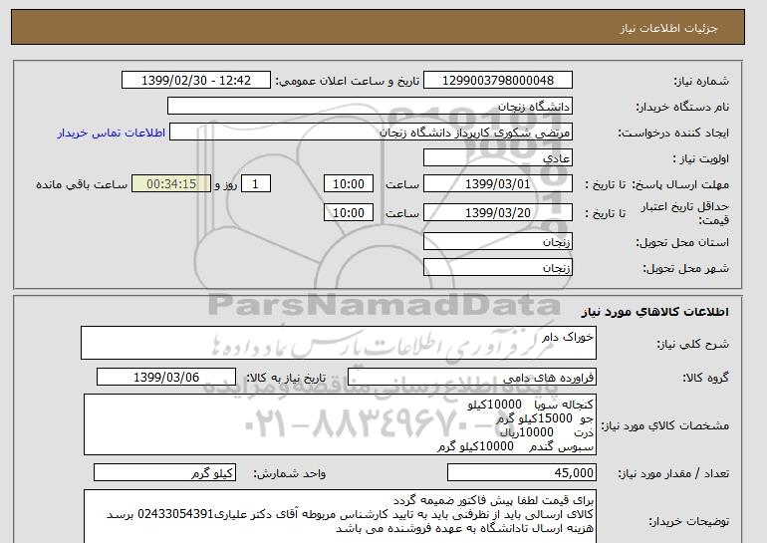Viewport: 767px width, 543px height.
Task: Open the اطلاعات تماس خریدار link
Action: 111,133
